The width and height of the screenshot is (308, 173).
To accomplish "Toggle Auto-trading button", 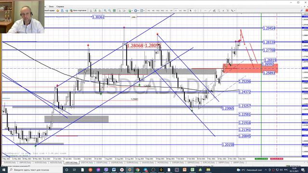I will [x=78, y=11].
